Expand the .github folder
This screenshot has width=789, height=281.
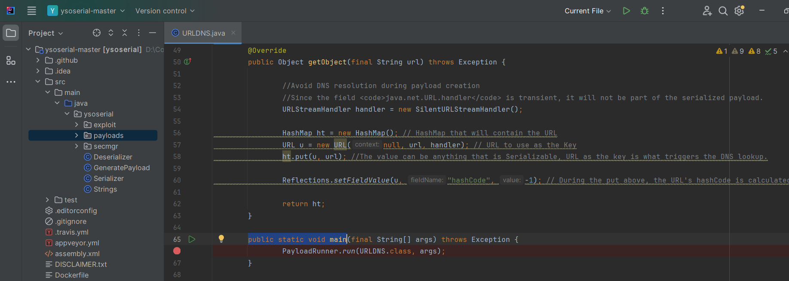click(x=38, y=60)
